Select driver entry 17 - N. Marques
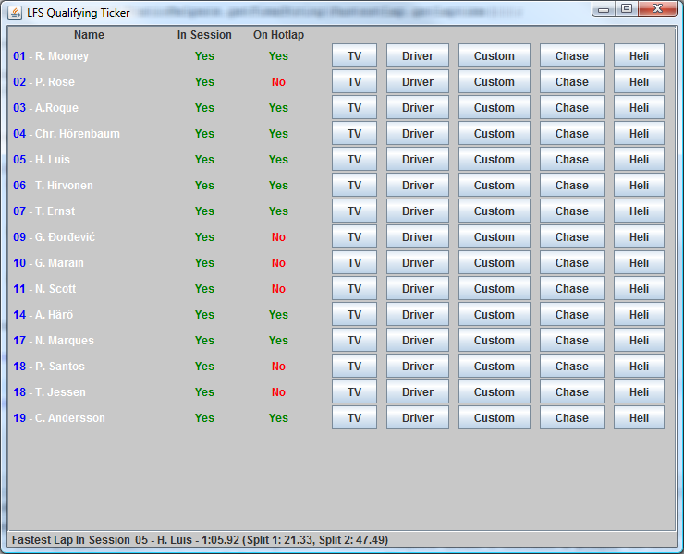Viewport: 684px width, 554px height. pos(54,341)
